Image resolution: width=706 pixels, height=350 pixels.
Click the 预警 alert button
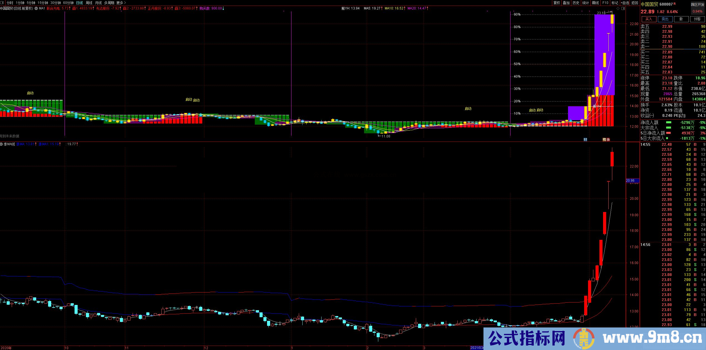coord(697,19)
